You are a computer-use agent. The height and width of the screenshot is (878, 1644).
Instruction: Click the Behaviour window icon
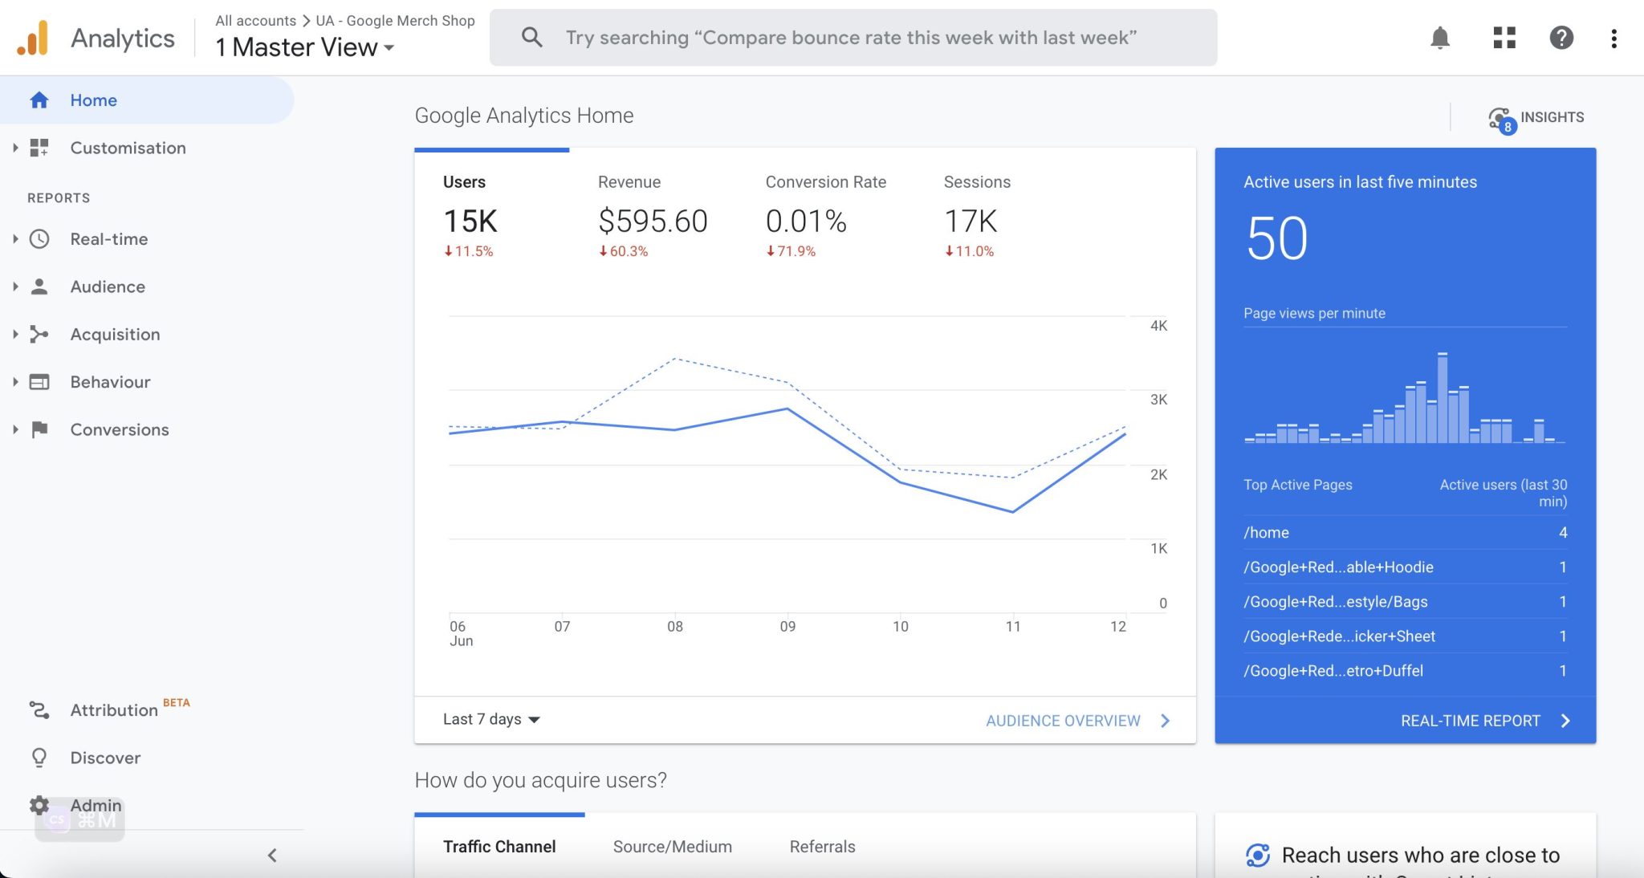click(x=39, y=382)
